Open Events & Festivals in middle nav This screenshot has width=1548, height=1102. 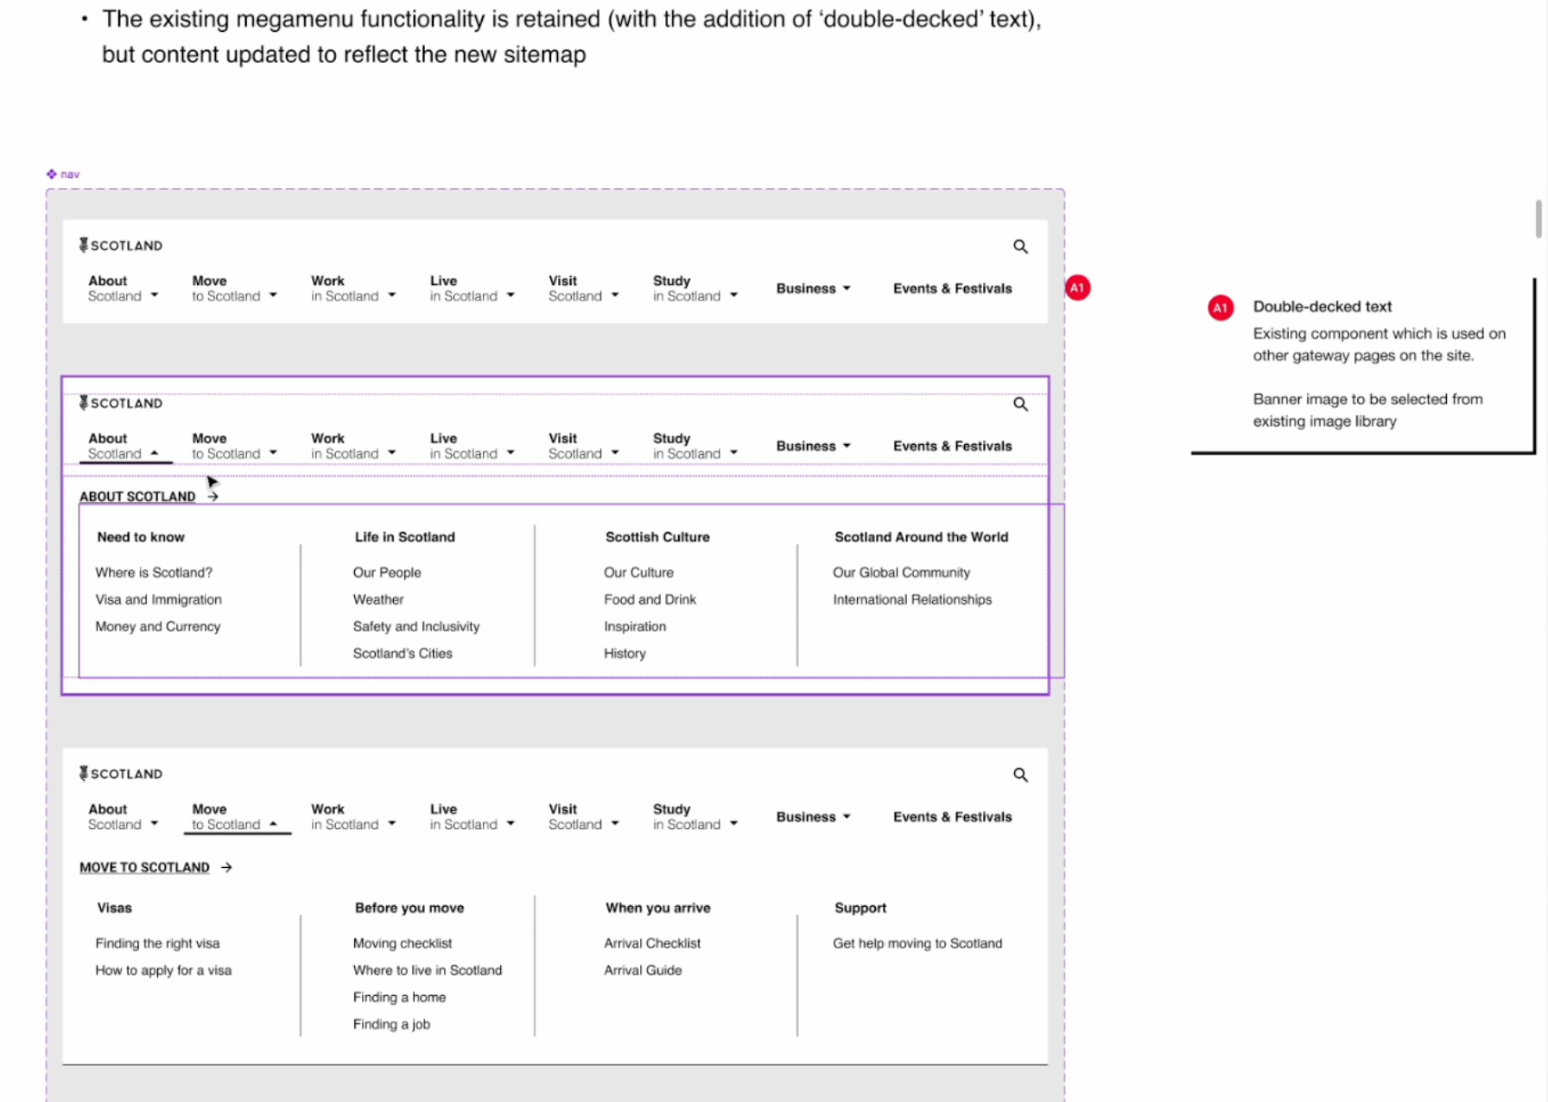point(952,446)
